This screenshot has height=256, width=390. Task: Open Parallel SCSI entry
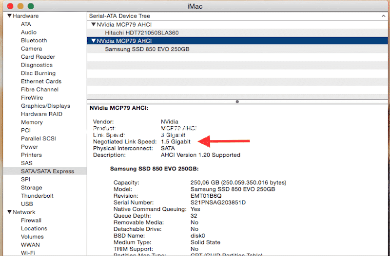coord(39,138)
